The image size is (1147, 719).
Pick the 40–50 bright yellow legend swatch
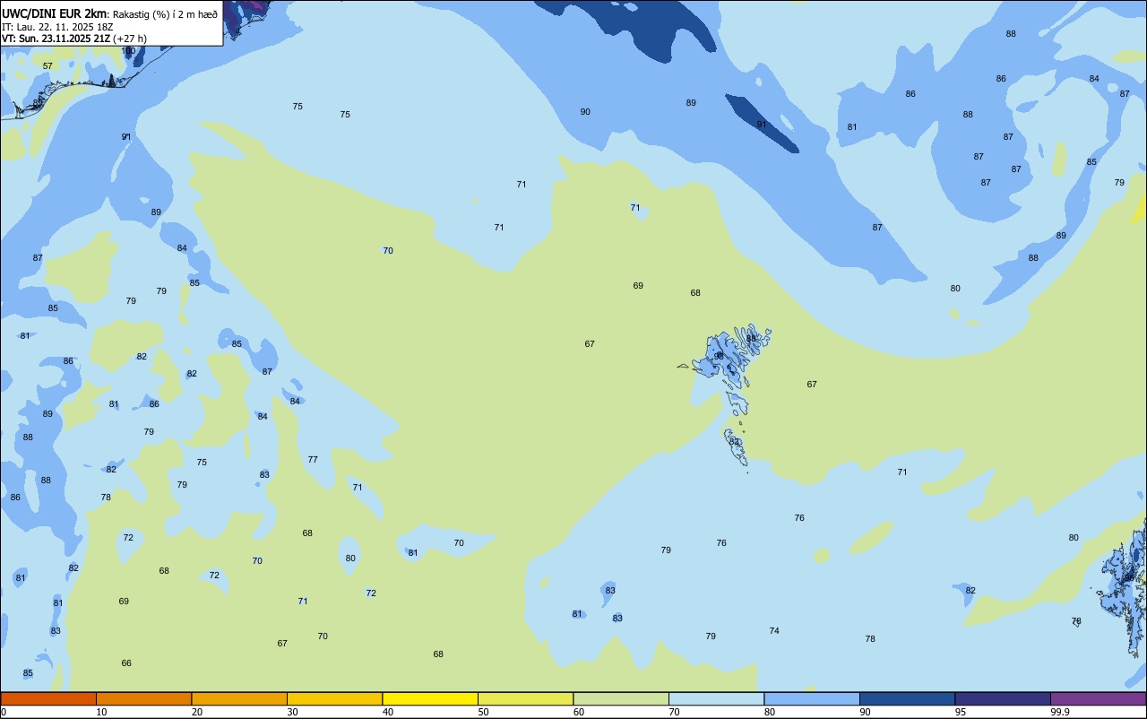click(430, 698)
